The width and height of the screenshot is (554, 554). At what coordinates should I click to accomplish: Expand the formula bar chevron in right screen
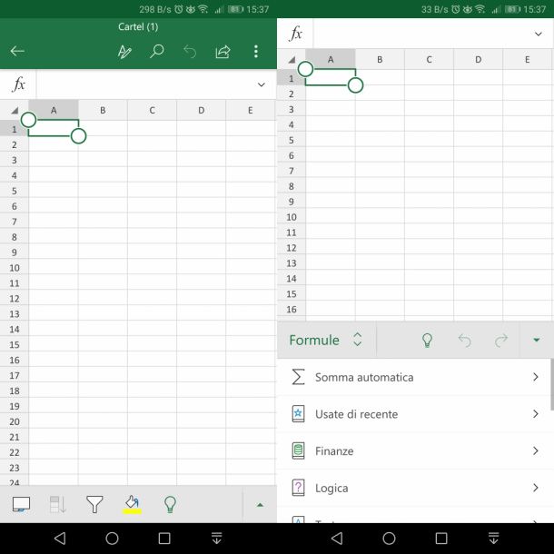tap(538, 34)
